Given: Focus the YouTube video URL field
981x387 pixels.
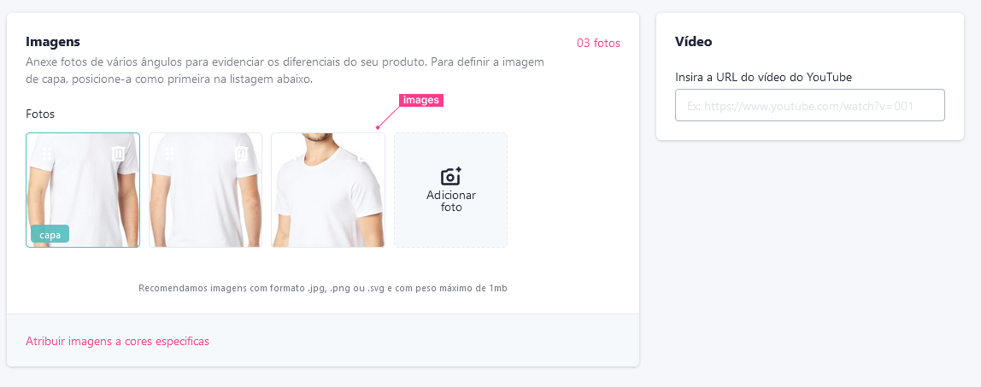Looking at the screenshot, I should tap(809, 105).
